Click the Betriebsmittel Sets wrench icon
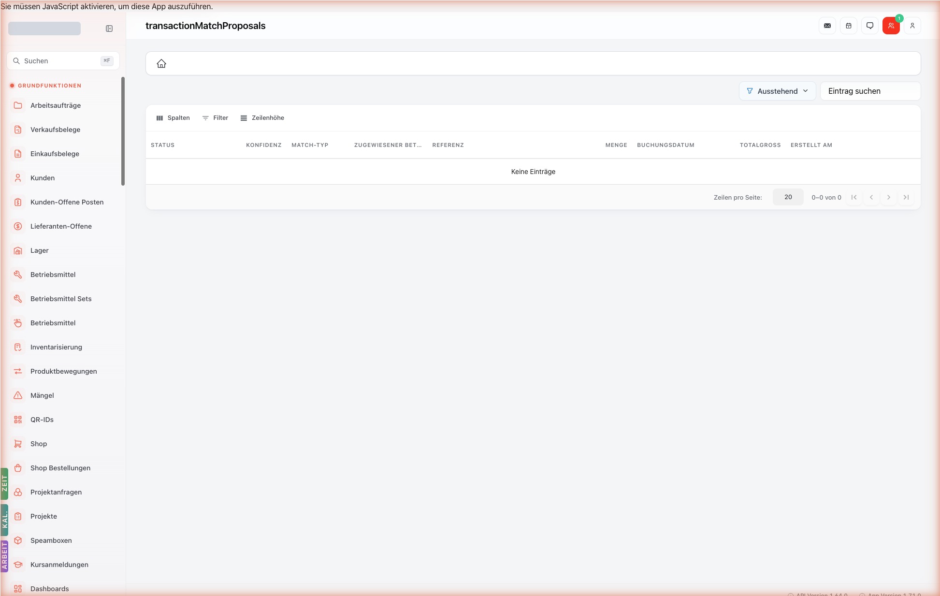 [x=18, y=299]
